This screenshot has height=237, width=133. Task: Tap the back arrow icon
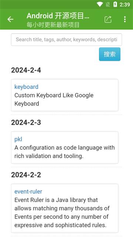click(x=10, y=19)
